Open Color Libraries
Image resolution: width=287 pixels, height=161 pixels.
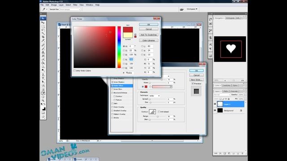[148, 40]
